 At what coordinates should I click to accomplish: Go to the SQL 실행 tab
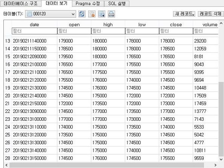117,3
